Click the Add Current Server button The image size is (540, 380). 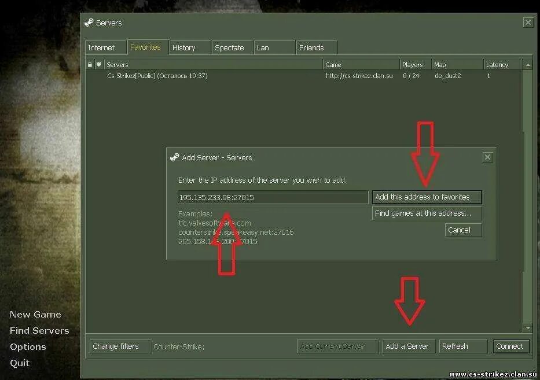[x=338, y=346]
